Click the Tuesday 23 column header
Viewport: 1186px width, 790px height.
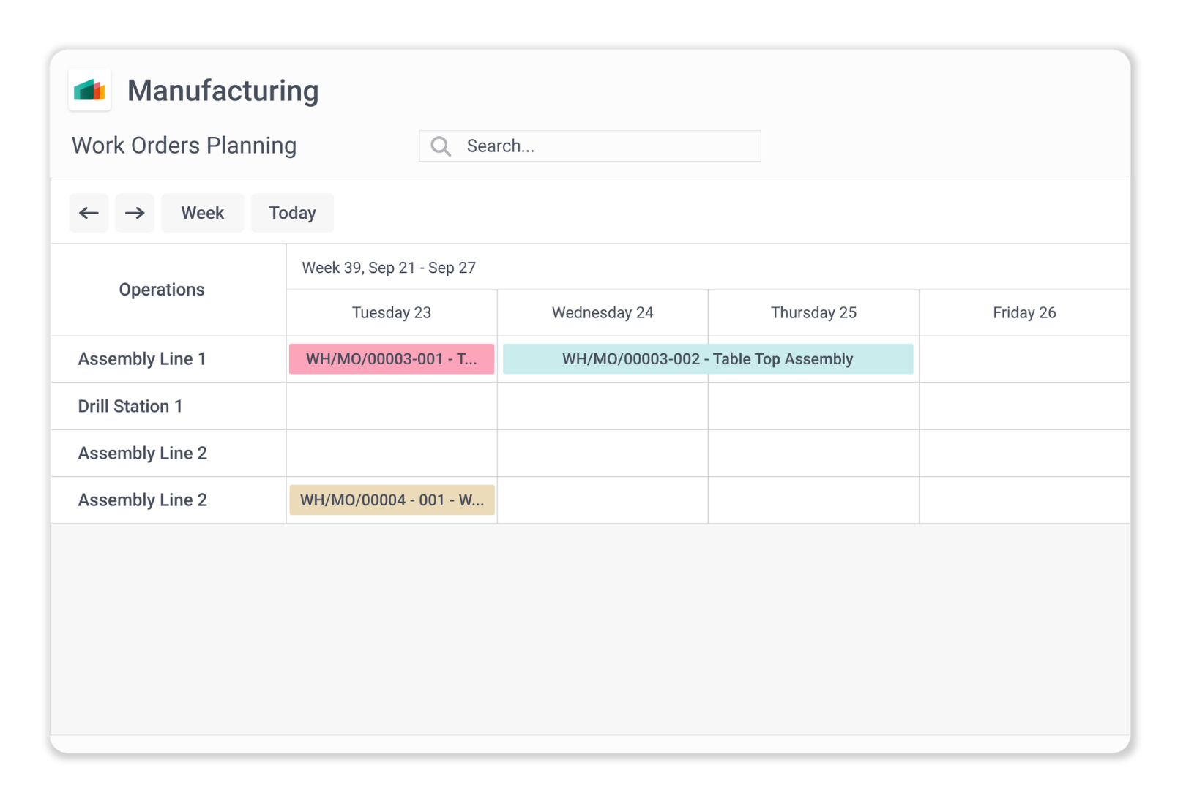click(391, 313)
